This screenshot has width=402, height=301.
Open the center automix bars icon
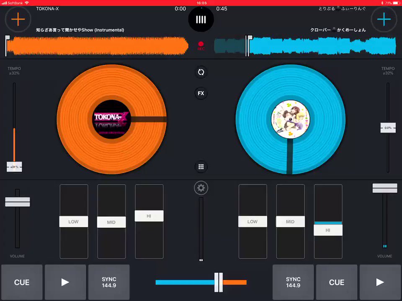click(x=201, y=20)
